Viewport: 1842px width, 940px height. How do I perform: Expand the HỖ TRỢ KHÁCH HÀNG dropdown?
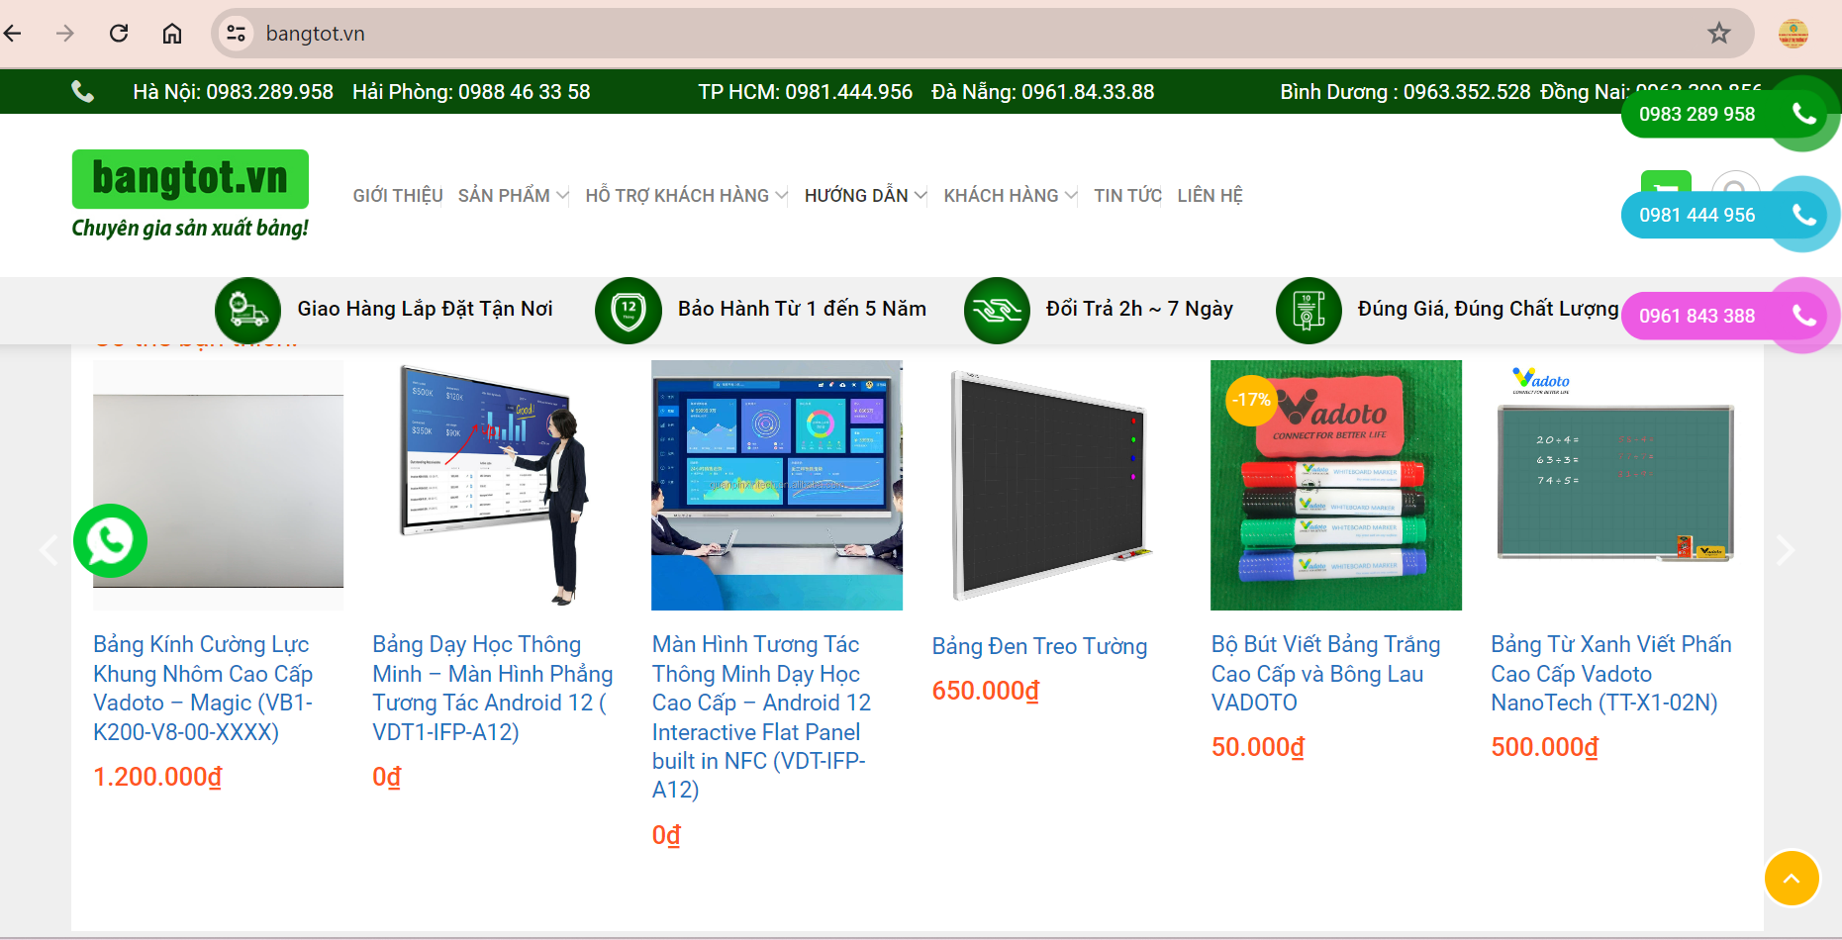click(686, 196)
